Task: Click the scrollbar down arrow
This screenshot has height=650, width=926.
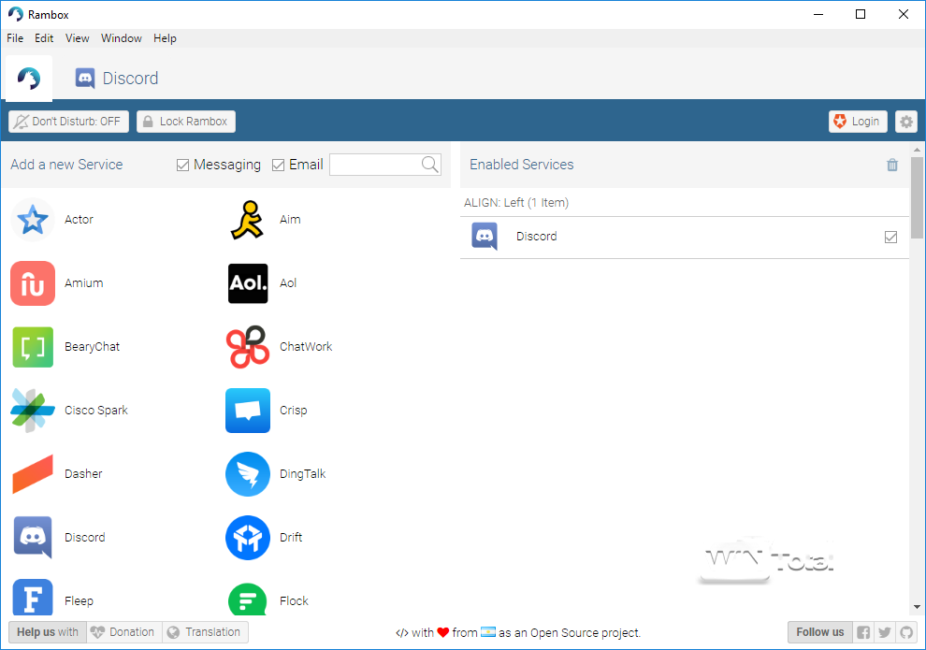Action: pos(917,606)
